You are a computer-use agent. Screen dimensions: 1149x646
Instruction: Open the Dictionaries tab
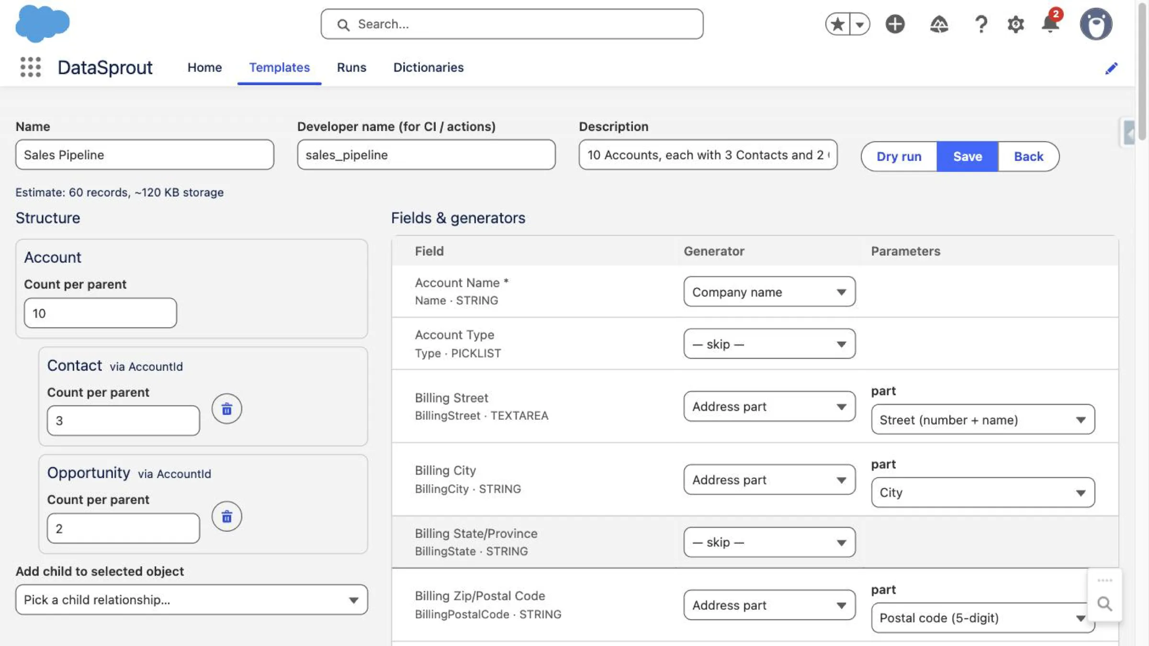tap(428, 67)
